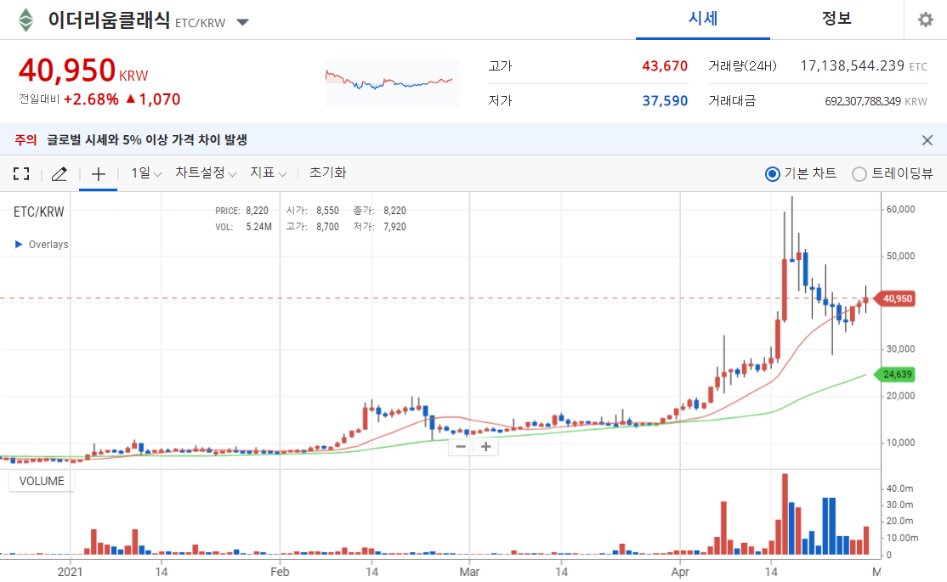Click the Ethereum Classic coin logo

pos(26,20)
